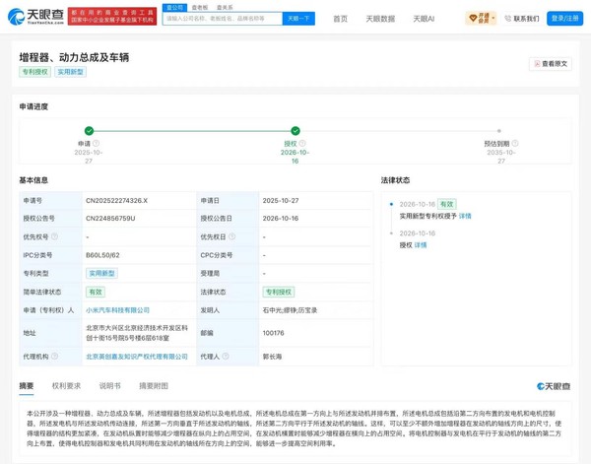Click the red promotional banner beside the logo
591x464 pixels.
pyautogui.click(x=112, y=16)
